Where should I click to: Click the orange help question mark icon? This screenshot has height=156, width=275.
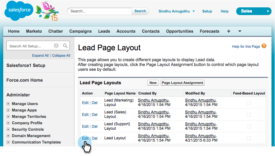pos(264,46)
